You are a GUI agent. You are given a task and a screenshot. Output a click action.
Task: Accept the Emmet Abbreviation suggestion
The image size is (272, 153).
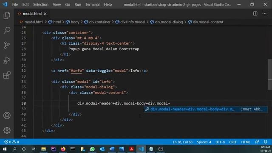tap(206, 109)
